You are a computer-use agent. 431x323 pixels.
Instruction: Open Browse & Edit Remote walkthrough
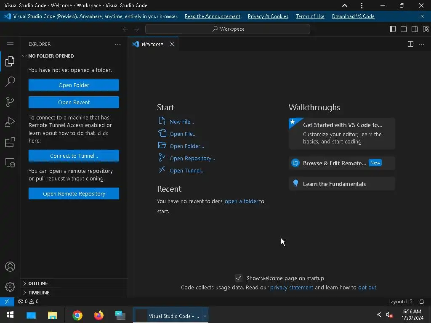342,163
